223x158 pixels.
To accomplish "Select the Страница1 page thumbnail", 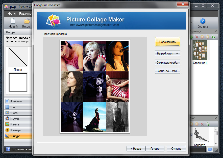I will point(200,50).
